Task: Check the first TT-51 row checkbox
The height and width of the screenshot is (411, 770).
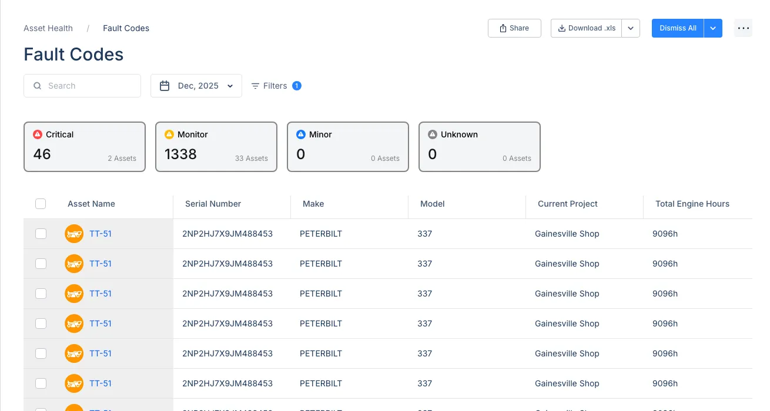Action: (x=41, y=234)
